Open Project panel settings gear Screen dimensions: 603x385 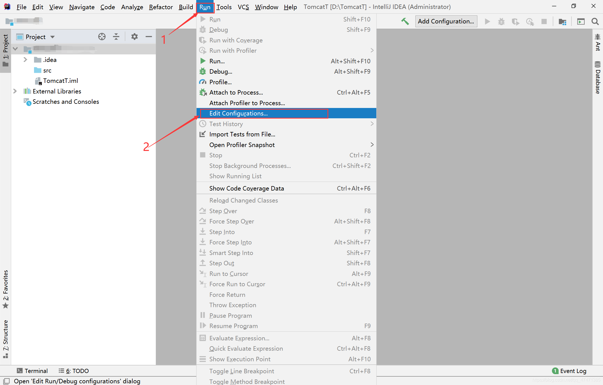coord(135,37)
